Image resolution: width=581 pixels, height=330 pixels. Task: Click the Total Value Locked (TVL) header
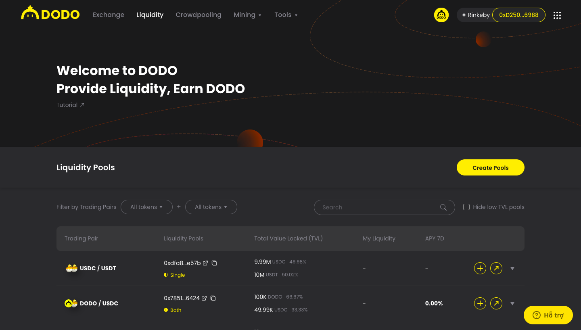pos(288,238)
